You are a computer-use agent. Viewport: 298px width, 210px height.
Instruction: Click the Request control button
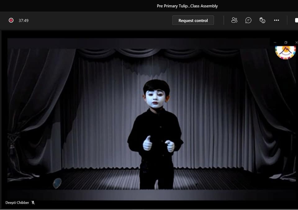[x=193, y=20]
